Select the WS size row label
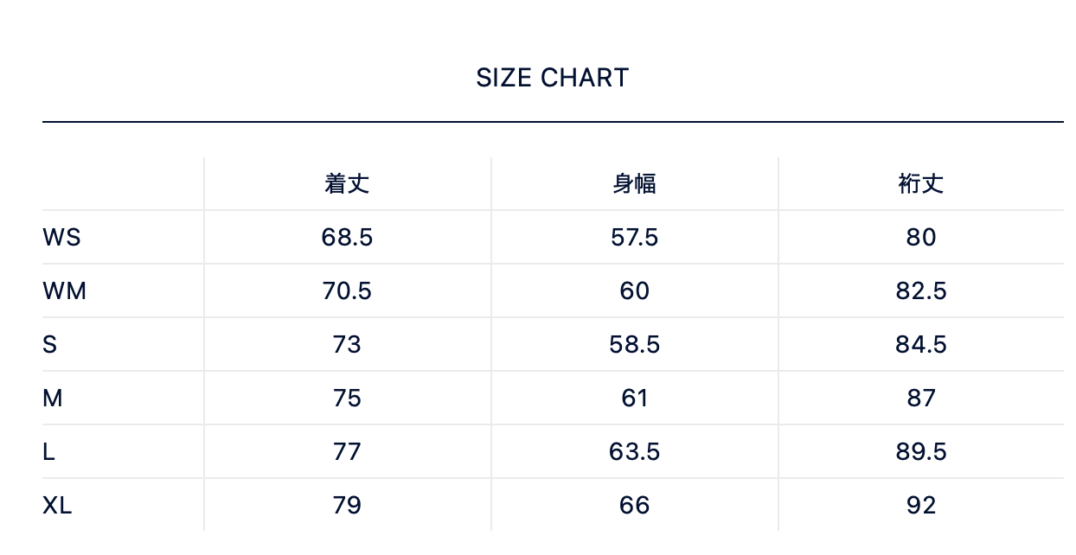This screenshot has height=555, width=1076. click(61, 237)
